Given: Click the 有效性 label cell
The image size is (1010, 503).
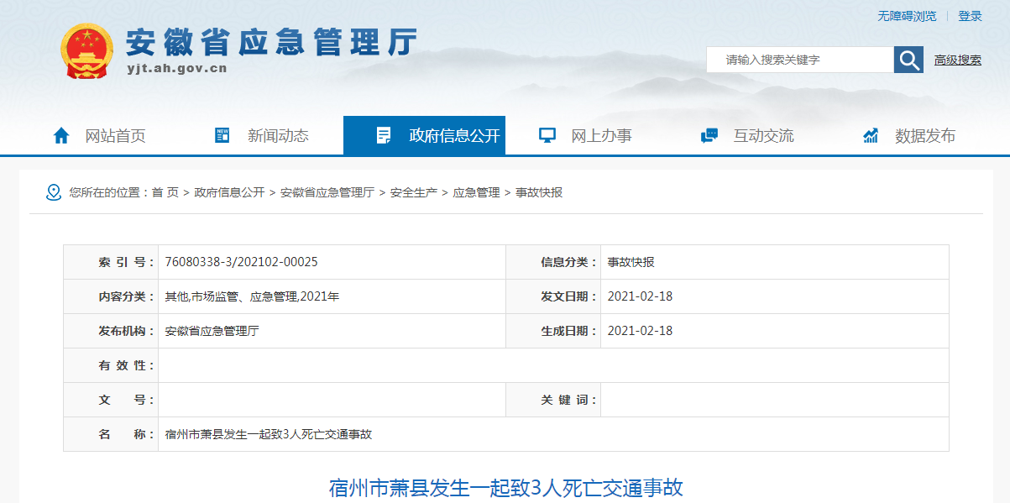Looking at the screenshot, I should pyautogui.click(x=111, y=365).
